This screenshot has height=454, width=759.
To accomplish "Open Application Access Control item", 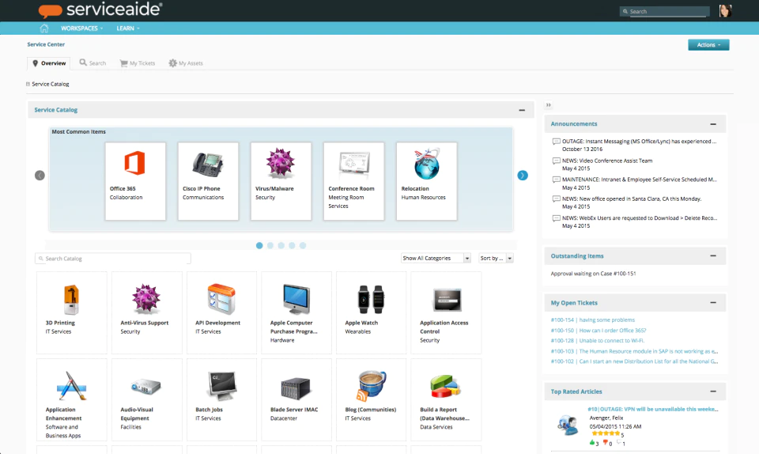I will point(446,312).
